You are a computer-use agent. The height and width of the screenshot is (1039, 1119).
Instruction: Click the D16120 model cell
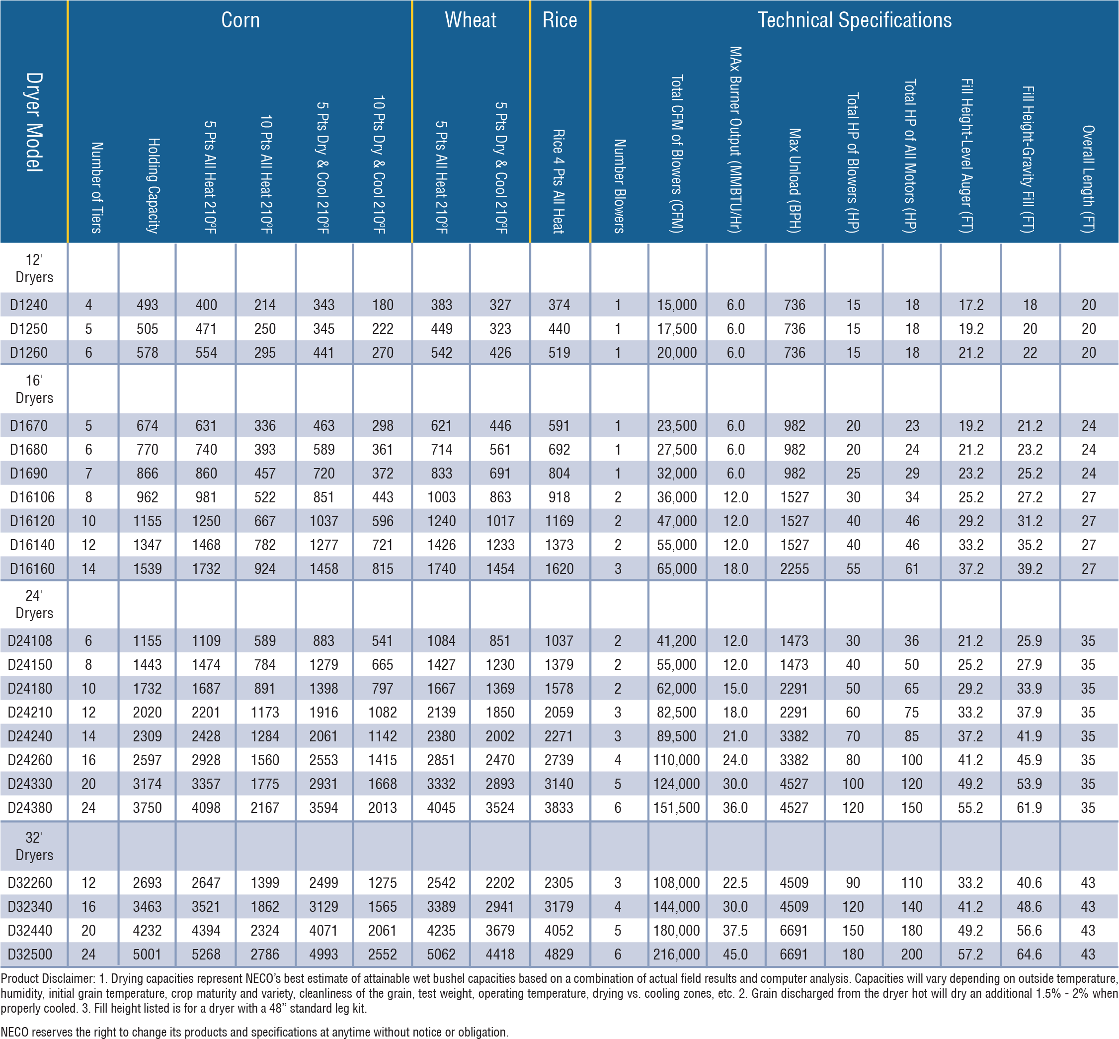pos(32,521)
